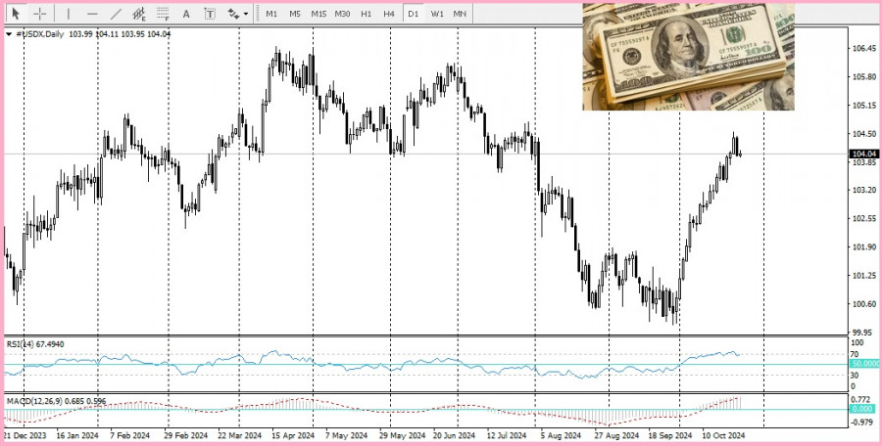882x446 pixels.
Task: Switch to H1 timeframe
Action: point(367,14)
